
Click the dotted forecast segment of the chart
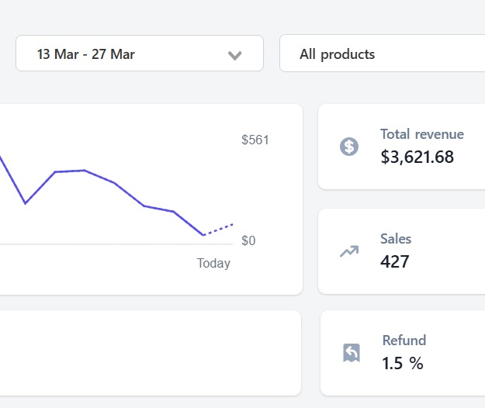pyautogui.click(x=219, y=229)
